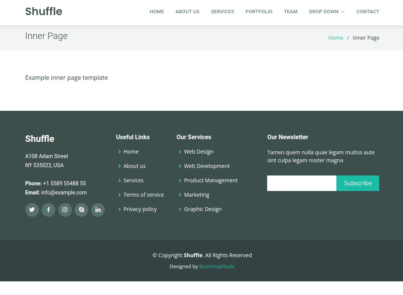The image size is (403, 295).
Task: Select About Us in the top navigation
Action: tap(187, 12)
